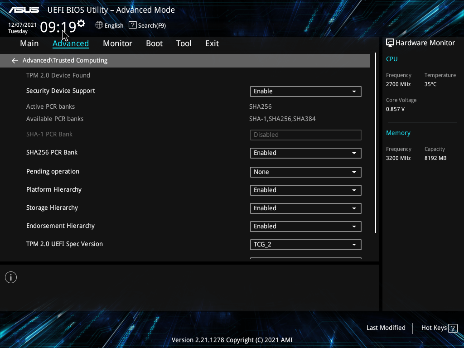Click the Hot Keys question mark icon
The height and width of the screenshot is (348, 464).
[453, 328]
